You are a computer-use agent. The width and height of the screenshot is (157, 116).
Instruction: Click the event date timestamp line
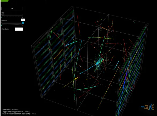point(19,114)
